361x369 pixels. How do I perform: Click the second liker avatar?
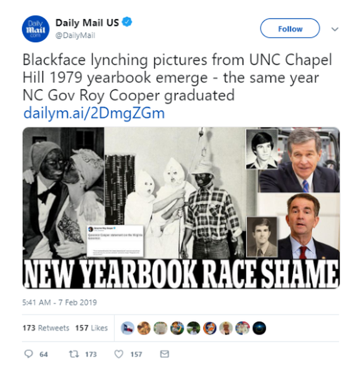[144, 328]
